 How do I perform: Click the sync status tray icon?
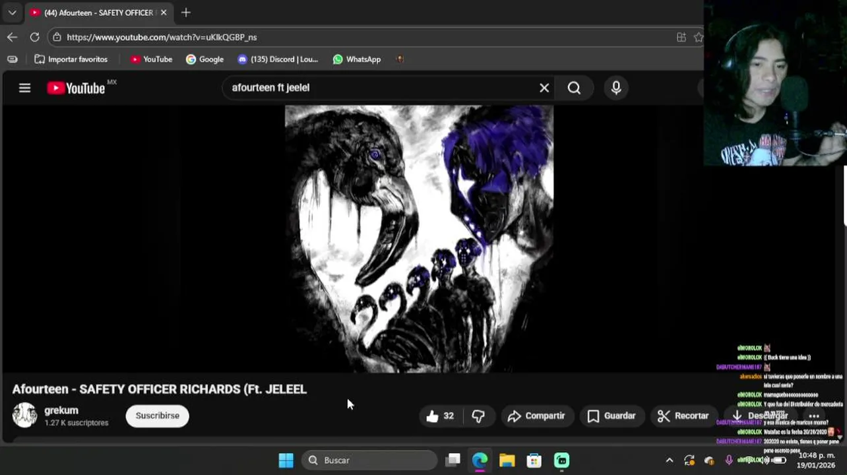(689, 460)
